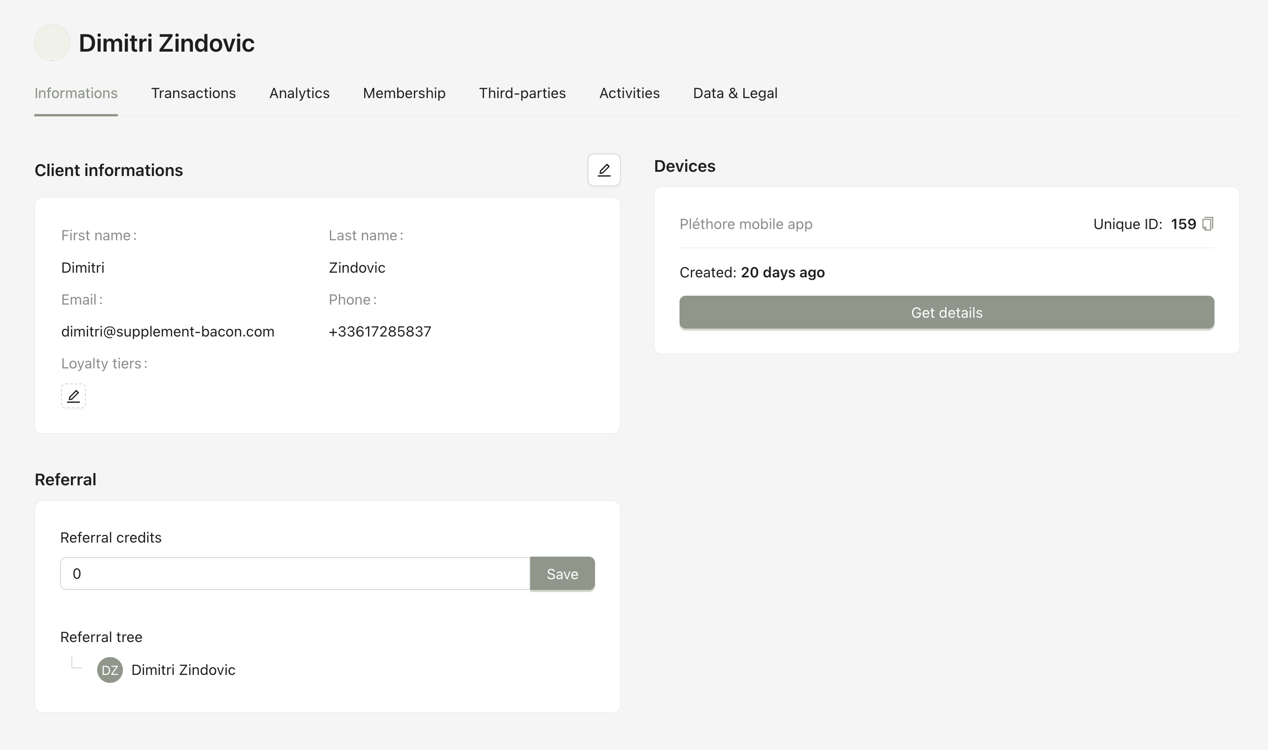
Task: Select the Third-parties tab
Action: [522, 93]
